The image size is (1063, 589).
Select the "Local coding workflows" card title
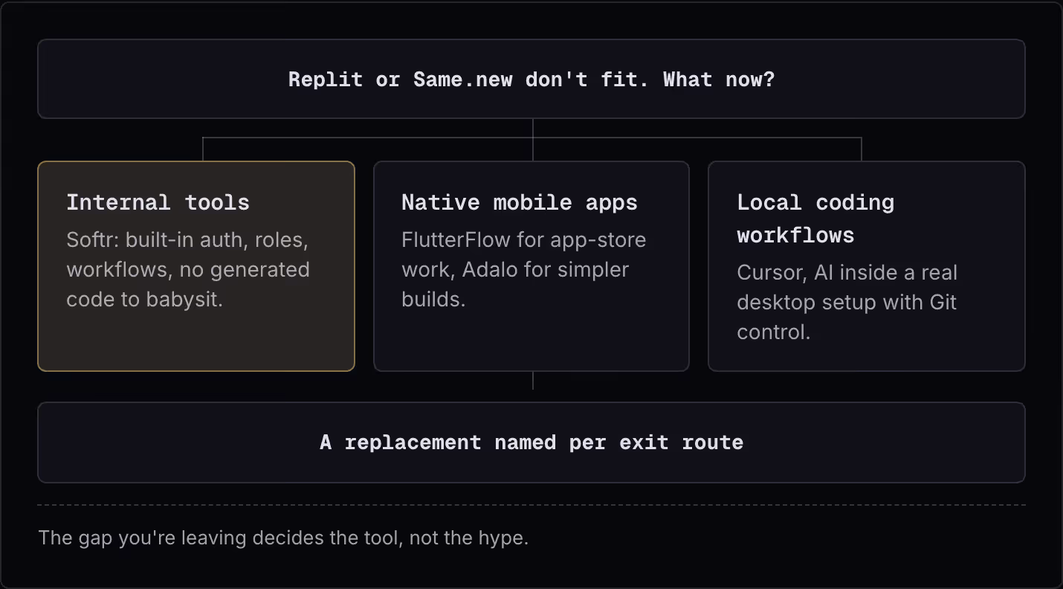815,219
